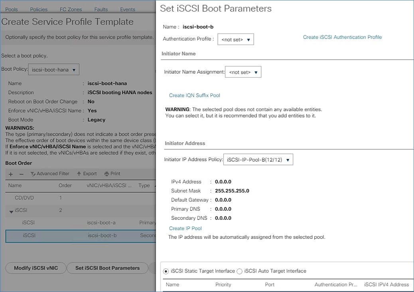Open the Initiator Name Assignment dropdown

coord(243,72)
